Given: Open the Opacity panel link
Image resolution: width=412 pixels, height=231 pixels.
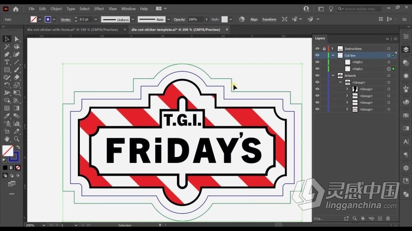Looking at the screenshot, I should 180,19.
